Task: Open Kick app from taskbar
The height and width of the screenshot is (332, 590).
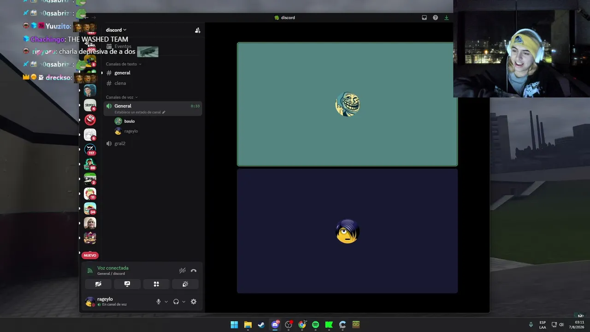Action: 329,325
